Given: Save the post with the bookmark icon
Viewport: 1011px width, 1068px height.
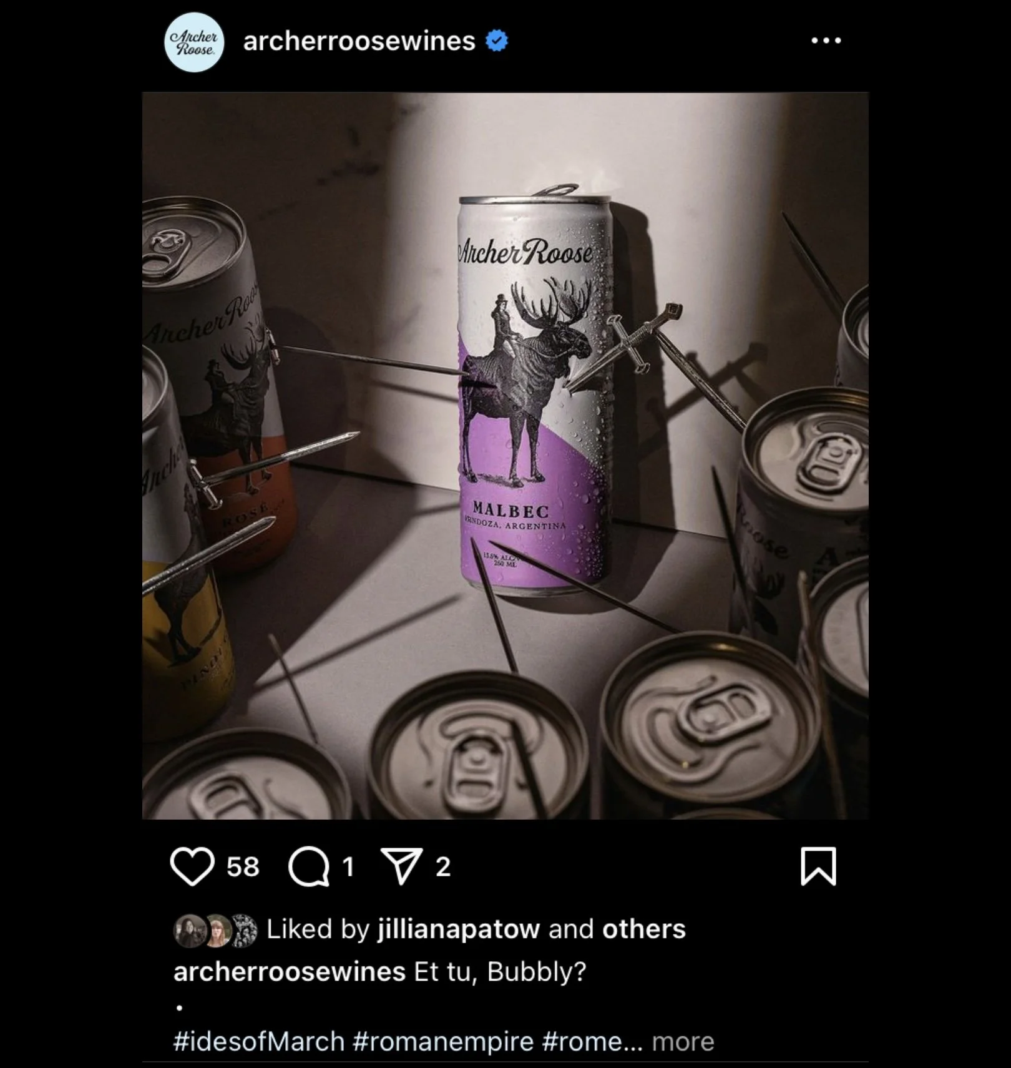Looking at the screenshot, I should tap(818, 866).
